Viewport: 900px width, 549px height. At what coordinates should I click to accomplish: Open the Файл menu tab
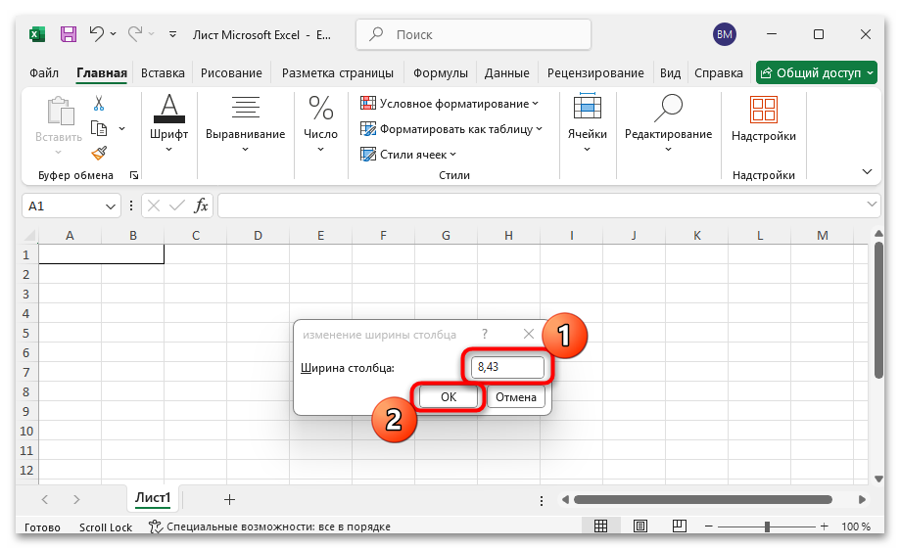(44, 72)
